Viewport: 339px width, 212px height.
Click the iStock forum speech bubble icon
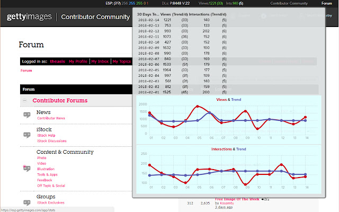[x=27, y=135]
